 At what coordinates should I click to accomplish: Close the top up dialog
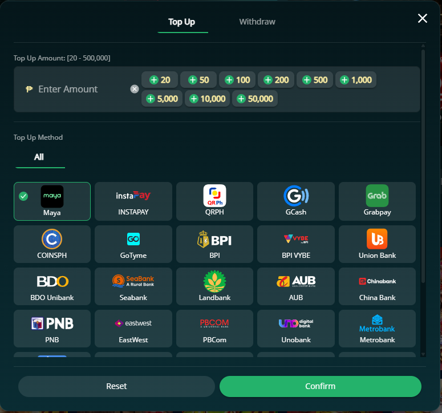pyautogui.click(x=422, y=18)
